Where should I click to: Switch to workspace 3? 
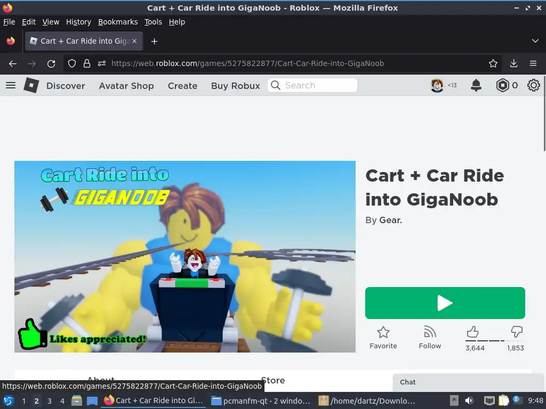tap(50, 401)
